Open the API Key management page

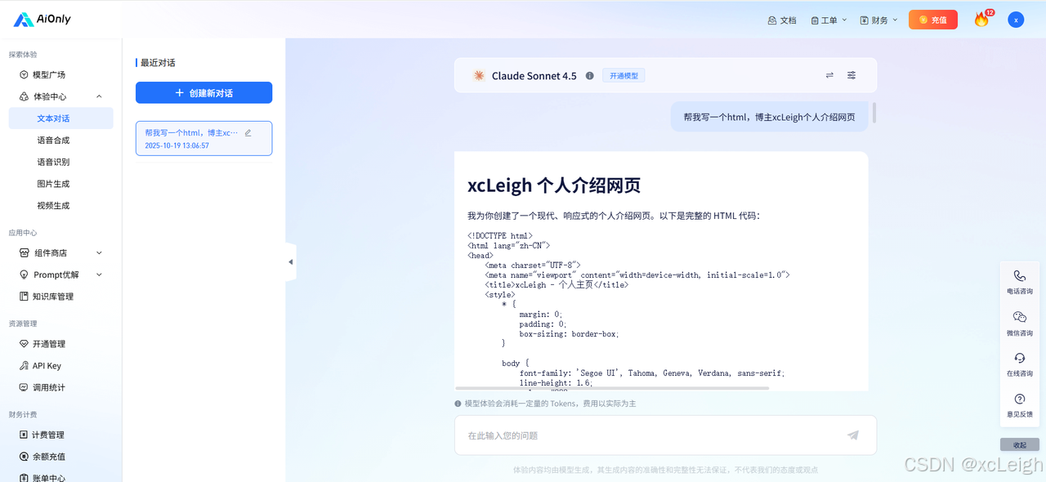45,365
